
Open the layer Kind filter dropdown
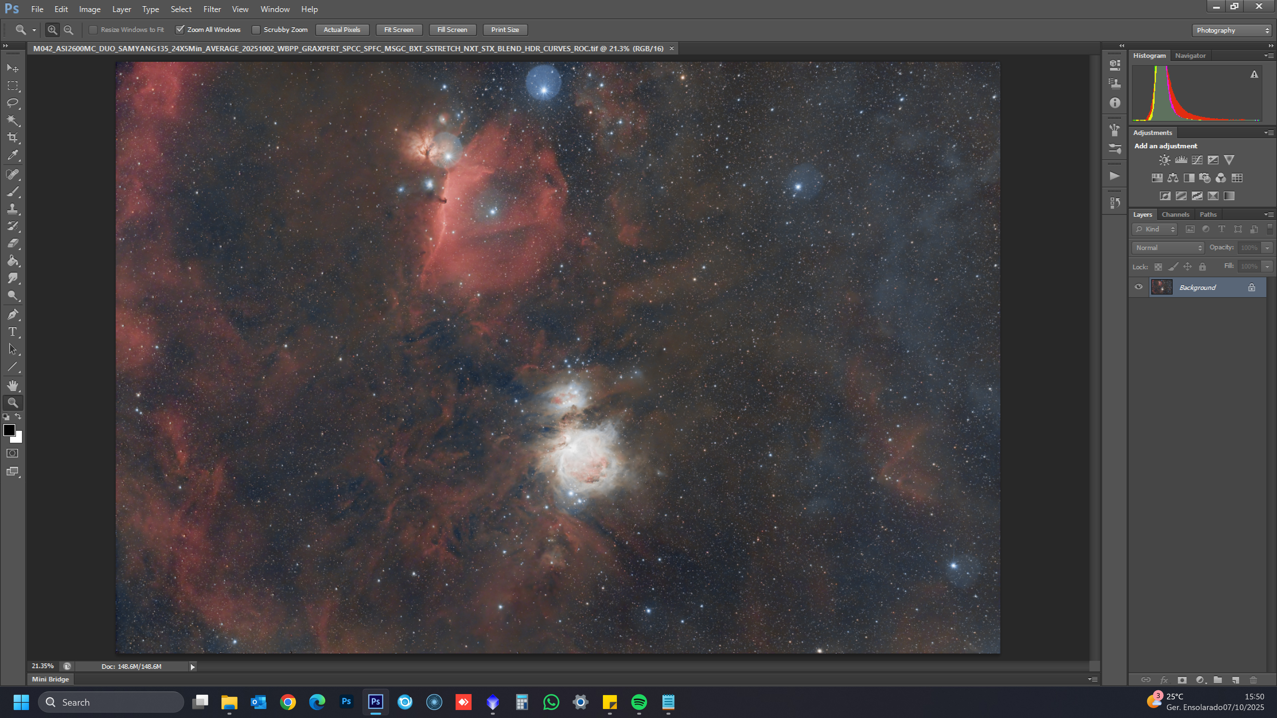click(x=1155, y=229)
